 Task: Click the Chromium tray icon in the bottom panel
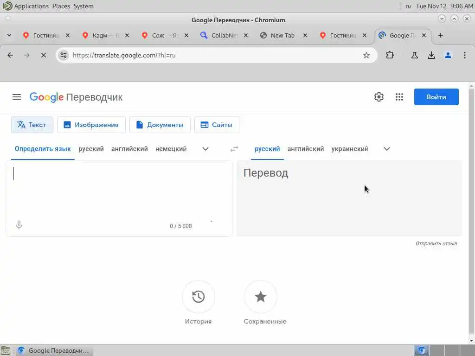click(x=422, y=350)
